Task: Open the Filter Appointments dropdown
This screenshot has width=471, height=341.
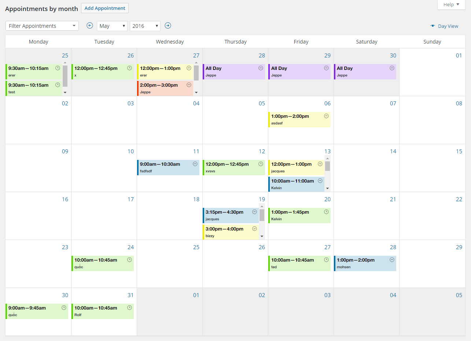Action: (x=42, y=26)
